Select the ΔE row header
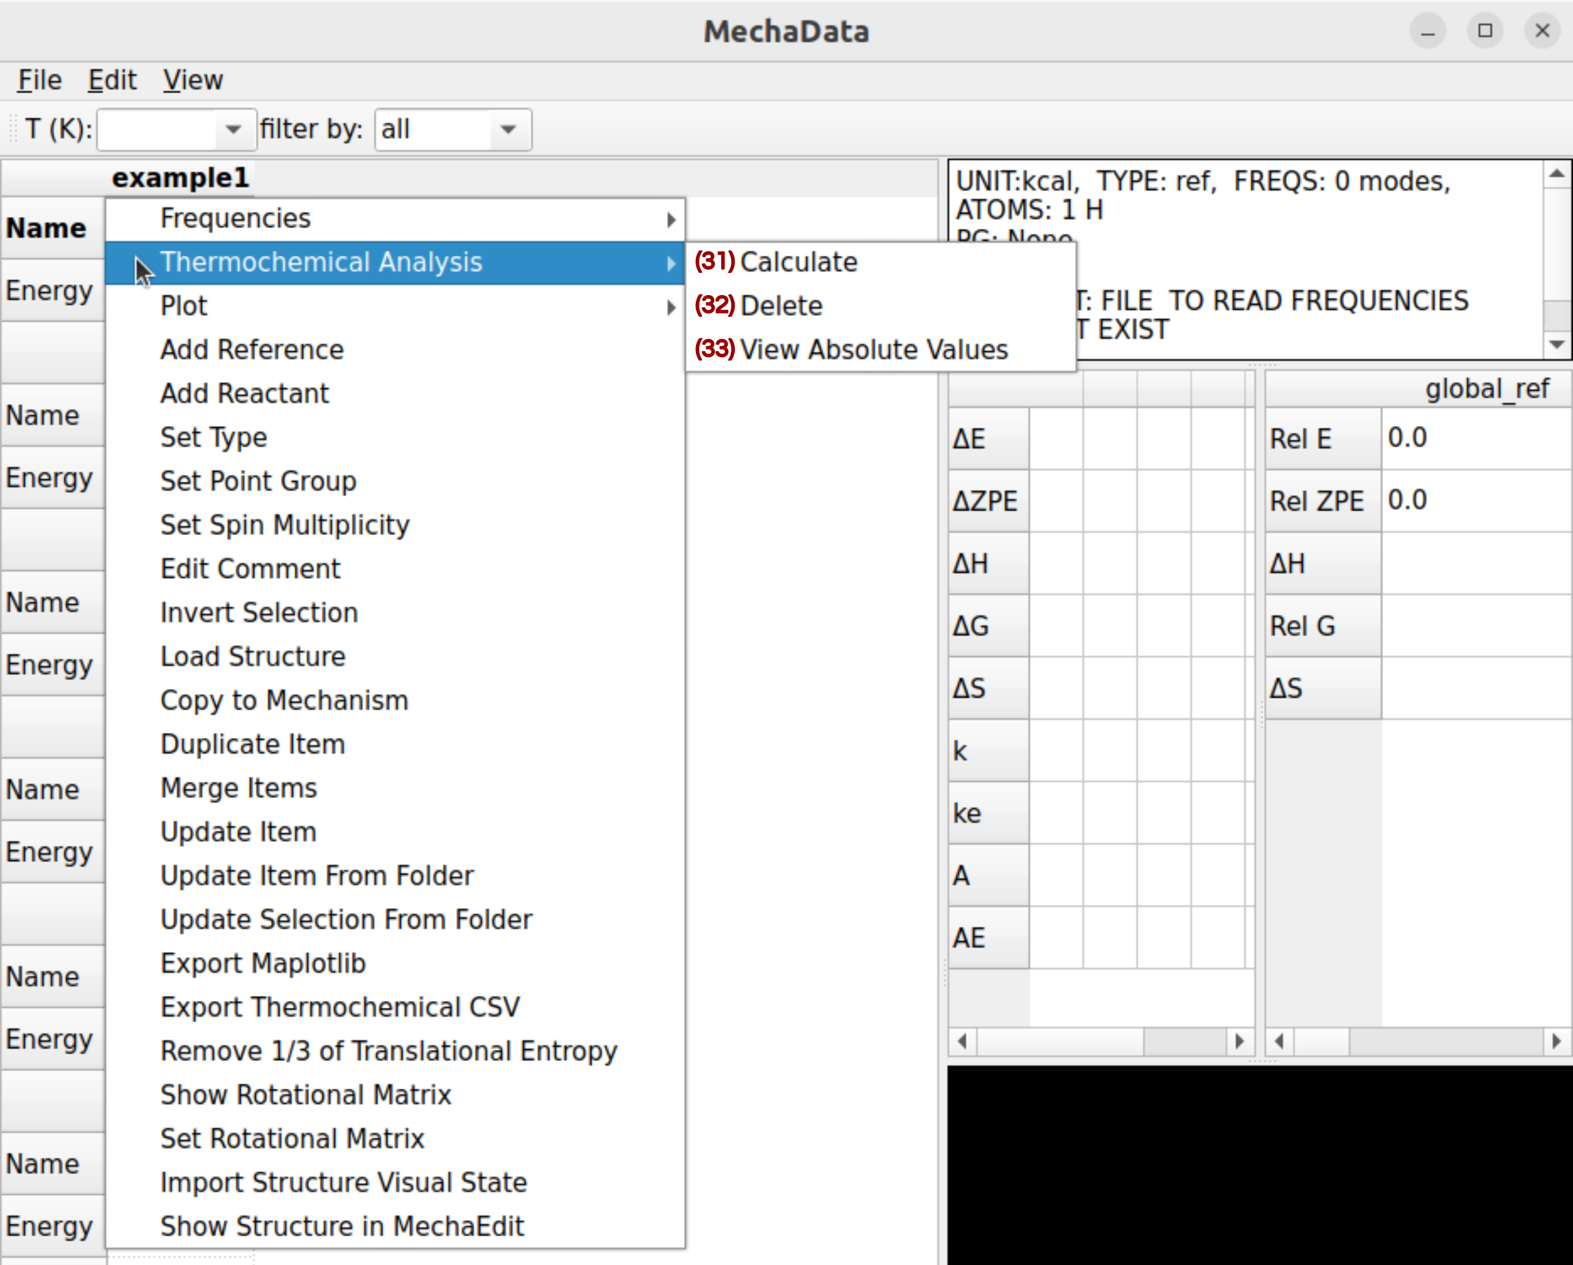Viewport: 1573px width, 1265px height. tap(989, 439)
